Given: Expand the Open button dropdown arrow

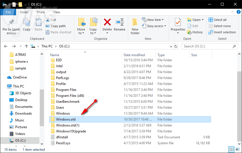Looking at the screenshot, I should pos(203,20).
